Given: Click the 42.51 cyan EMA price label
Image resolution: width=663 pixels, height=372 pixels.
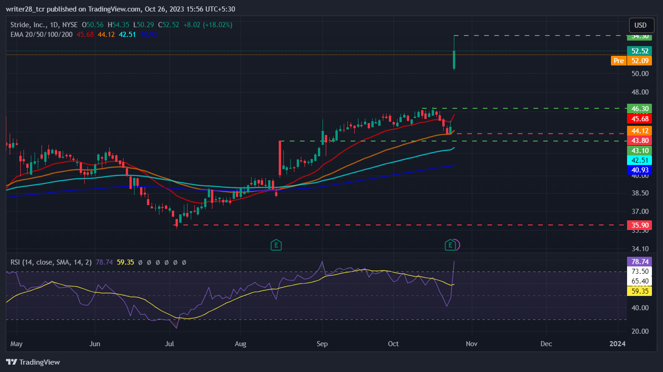Looking at the screenshot, I should [x=640, y=160].
